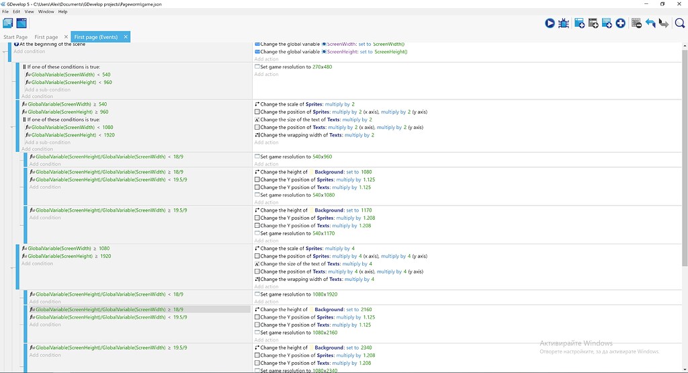
Task: Click the undo arrow icon
Action: [650, 24]
